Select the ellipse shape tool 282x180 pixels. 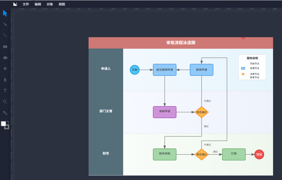(x=5, y=58)
